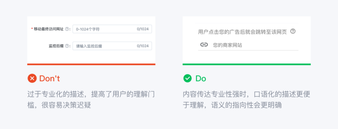The image size is (338, 129).
Task: Click help icon beside 移动最终访问网址 label
Action: pos(67,29)
